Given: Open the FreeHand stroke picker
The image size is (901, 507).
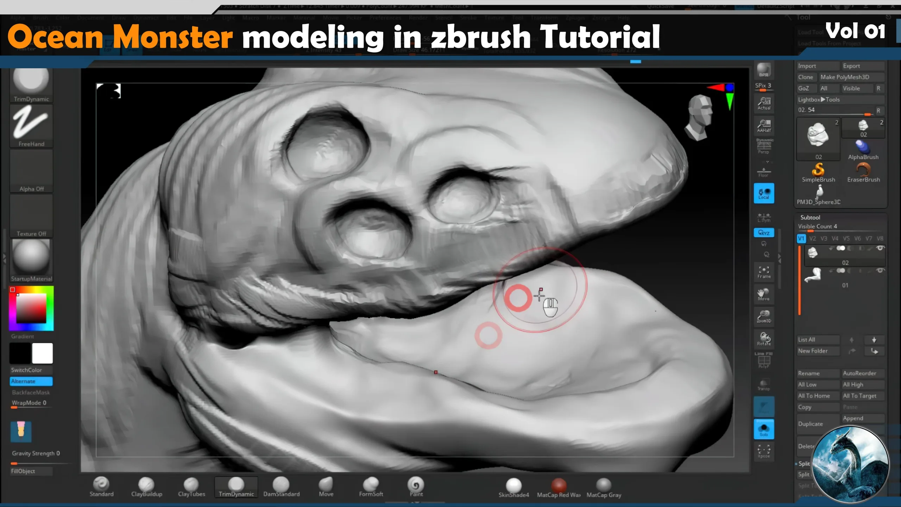Looking at the screenshot, I should [31, 126].
